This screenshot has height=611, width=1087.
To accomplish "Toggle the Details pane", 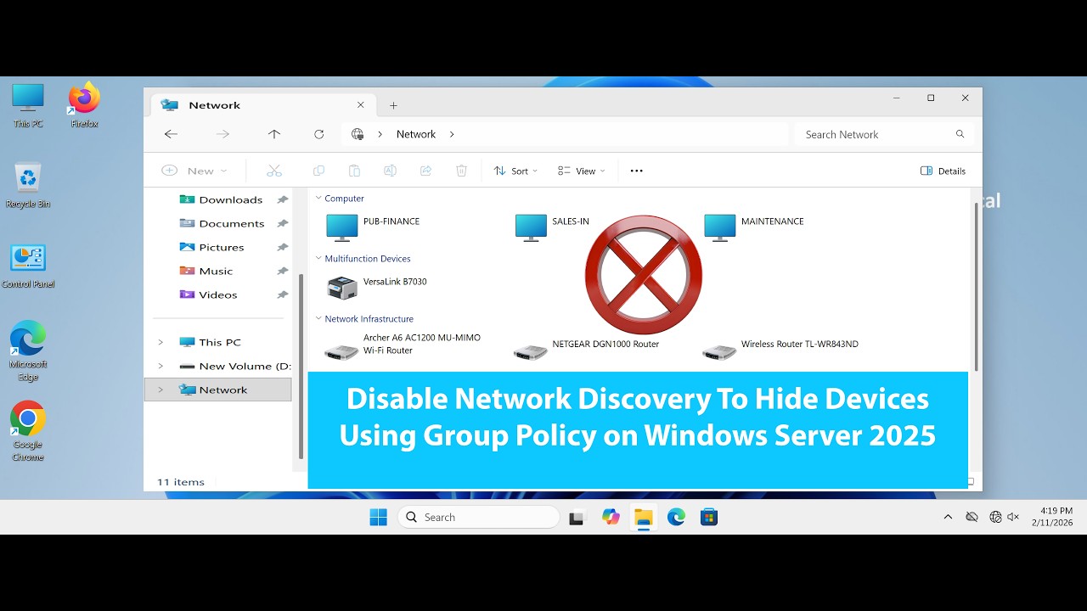I will pyautogui.click(x=943, y=171).
